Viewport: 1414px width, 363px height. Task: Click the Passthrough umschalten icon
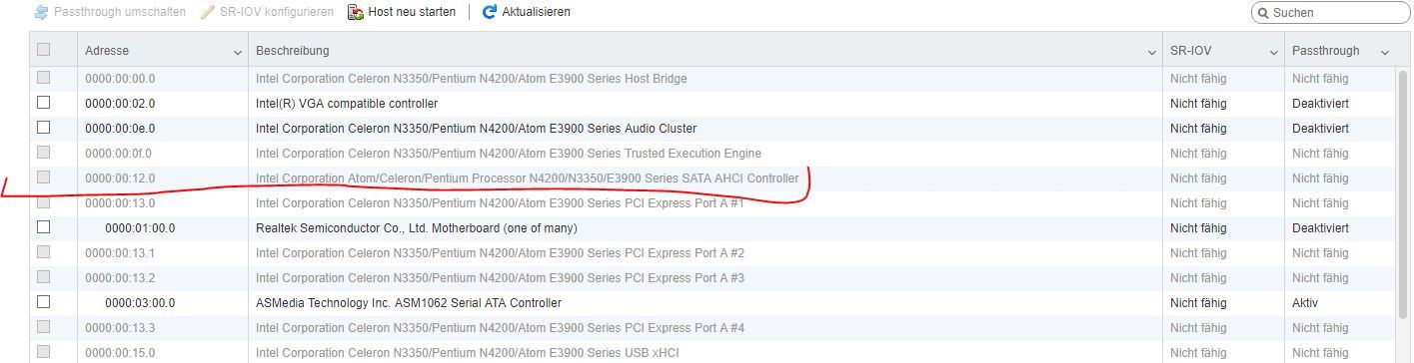tap(41, 12)
